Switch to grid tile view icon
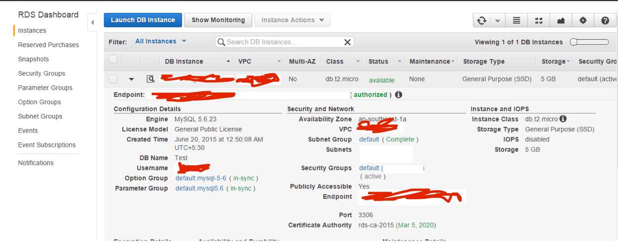Image resolution: width=618 pixels, height=245 pixels. pyautogui.click(x=539, y=20)
